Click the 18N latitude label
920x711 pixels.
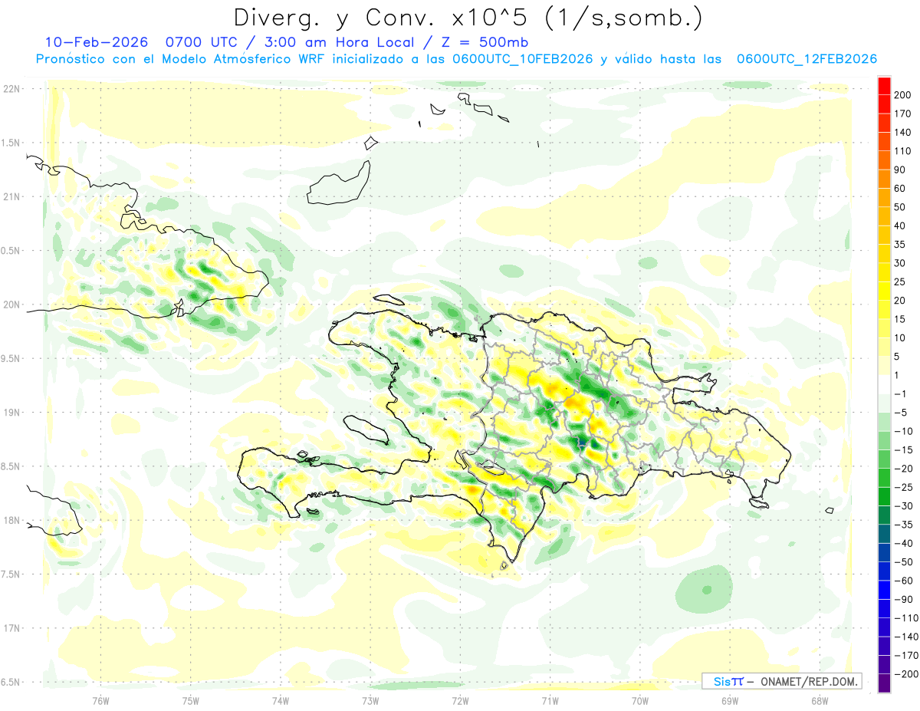coord(11,520)
